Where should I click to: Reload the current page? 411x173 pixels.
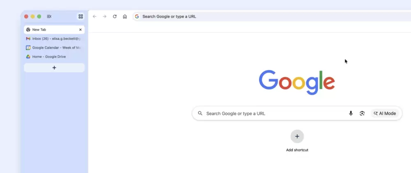(115, 16)
